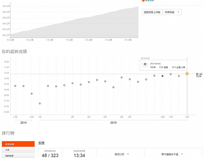Viewport: 204px width, 158px height.
Task: Click the 14.5 公里/小時 speed in tooltip
Action: 178,67
